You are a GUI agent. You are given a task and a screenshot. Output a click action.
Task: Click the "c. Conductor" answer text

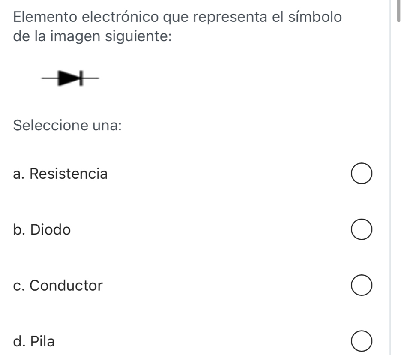coord(58,285)
